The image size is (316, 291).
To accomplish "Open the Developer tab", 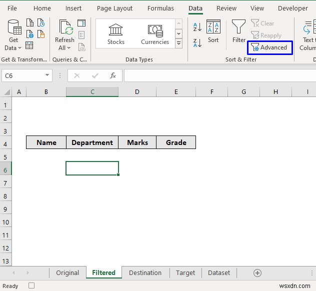I will (x=293, y=8).
